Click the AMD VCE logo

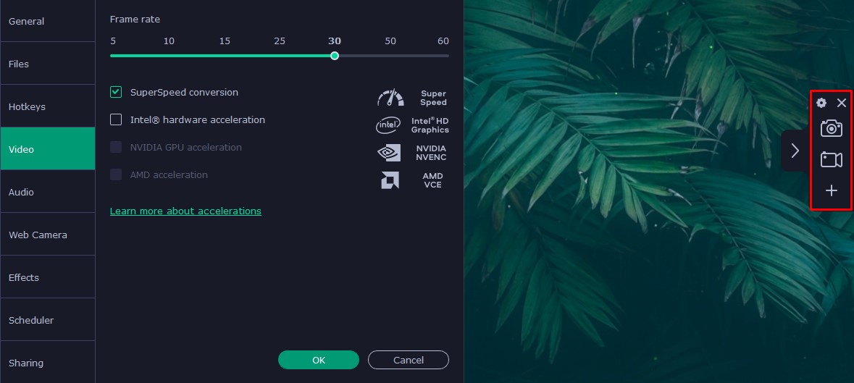click(x=390, y=180)
